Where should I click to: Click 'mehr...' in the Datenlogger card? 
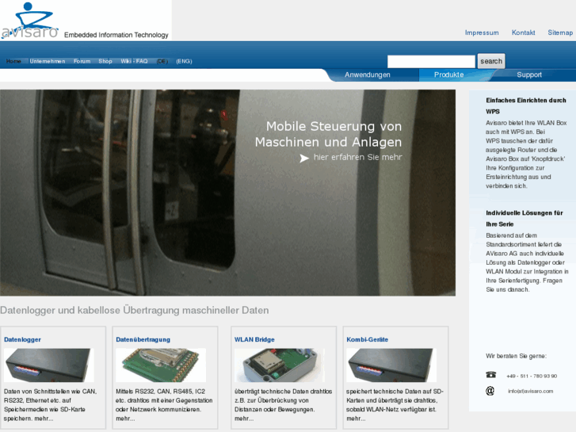(44, 419)
